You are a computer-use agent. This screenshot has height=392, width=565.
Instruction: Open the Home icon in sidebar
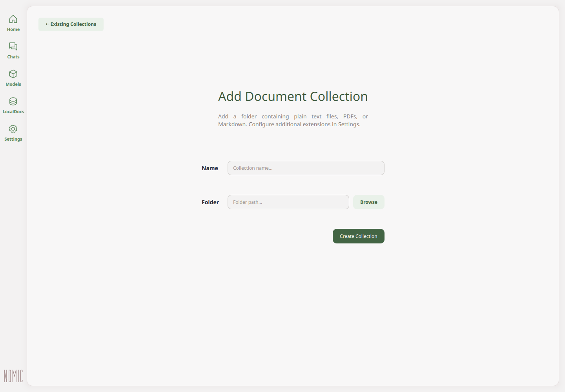(x=13, y=19)
